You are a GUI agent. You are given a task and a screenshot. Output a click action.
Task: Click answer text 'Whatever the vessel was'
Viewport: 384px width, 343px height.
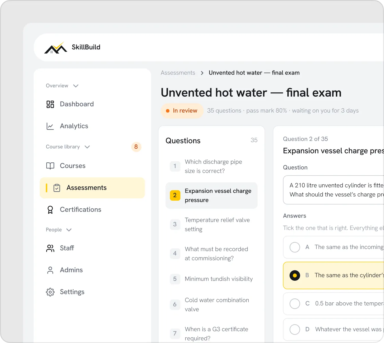348,330
